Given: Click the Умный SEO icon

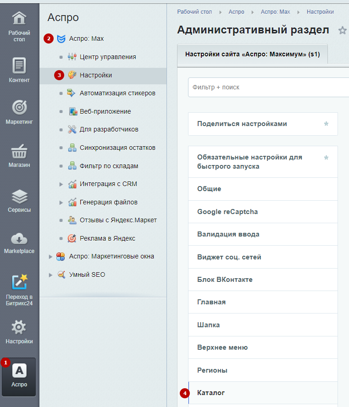Looking at the screenshot, I should 61,275.
